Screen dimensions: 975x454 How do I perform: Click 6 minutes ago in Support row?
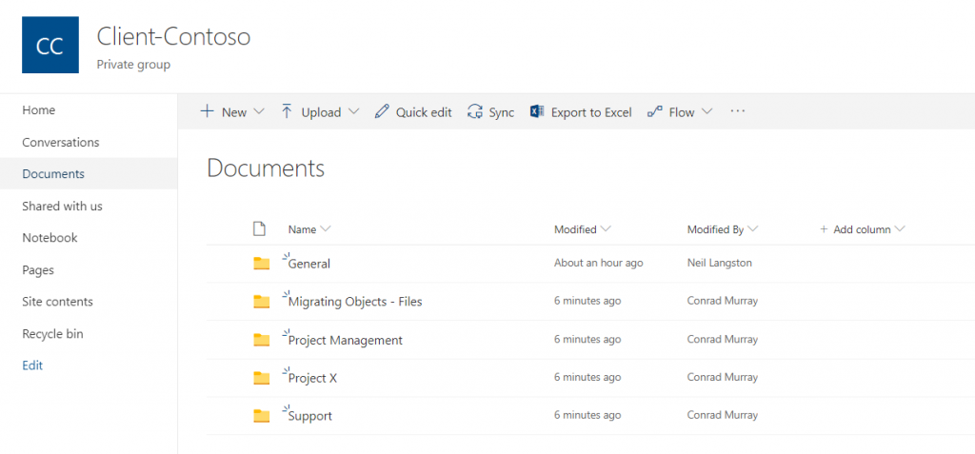(x=587, y=415)
